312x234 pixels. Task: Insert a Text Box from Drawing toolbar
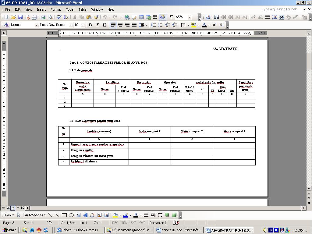78,215
